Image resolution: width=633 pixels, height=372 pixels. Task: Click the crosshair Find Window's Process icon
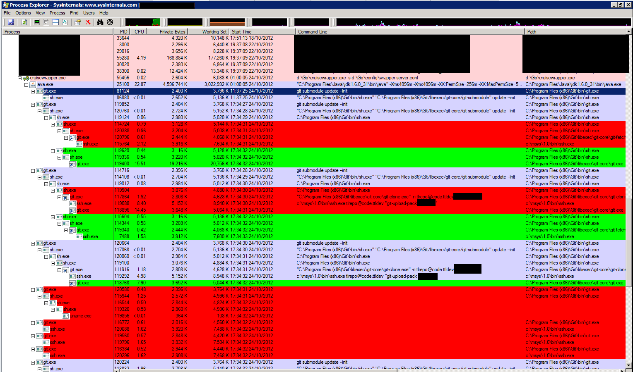coord(110,22)
